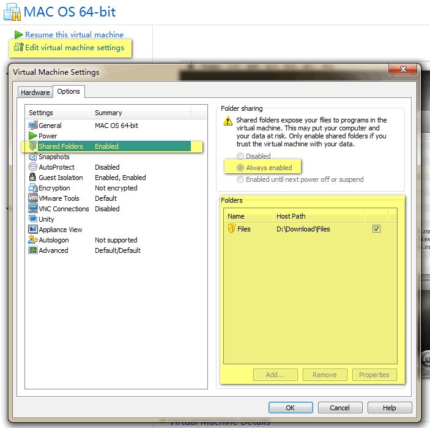Select the VNC Connections row
The width and height of the screenshot is (430, 428).
click(x=109, y=209)
